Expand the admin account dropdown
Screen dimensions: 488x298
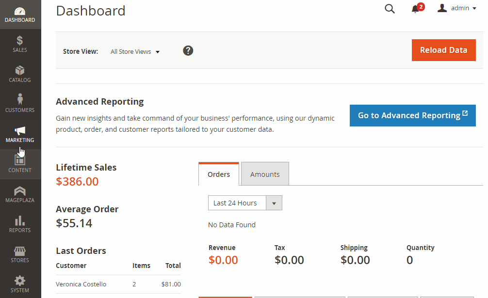tap(457, 8)
